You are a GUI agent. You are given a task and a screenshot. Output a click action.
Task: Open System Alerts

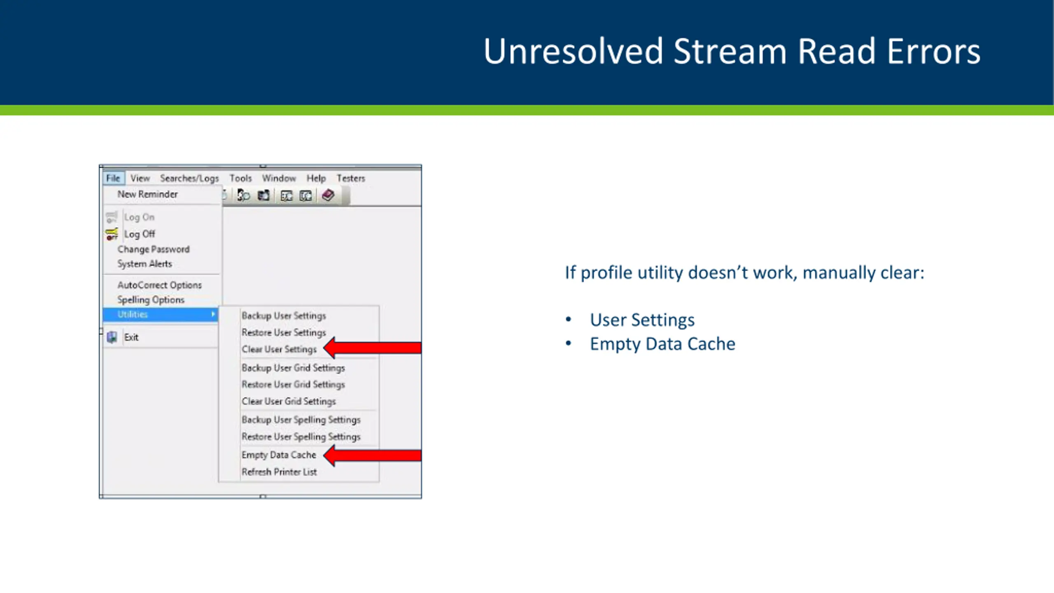pos(145,264)
